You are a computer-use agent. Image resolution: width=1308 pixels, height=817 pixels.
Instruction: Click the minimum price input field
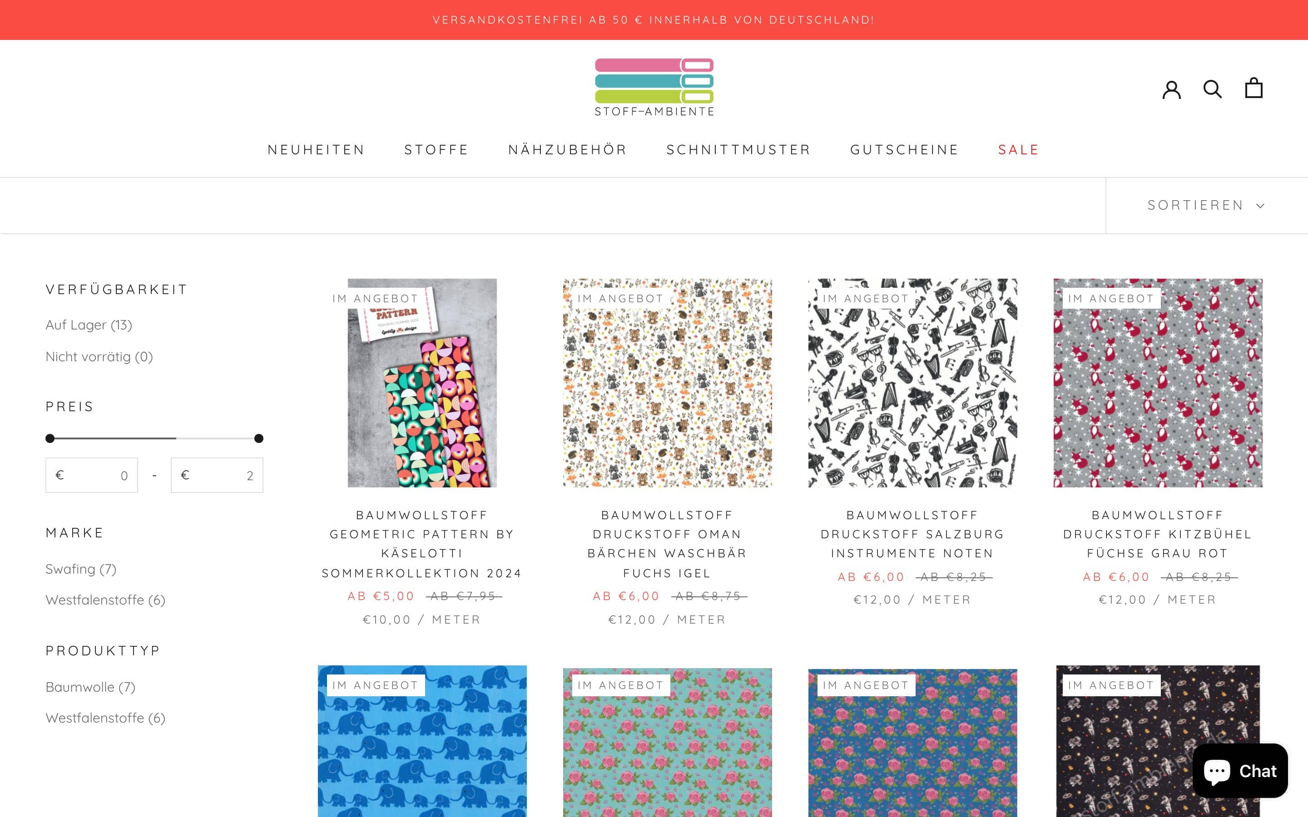tap(92, 475)
